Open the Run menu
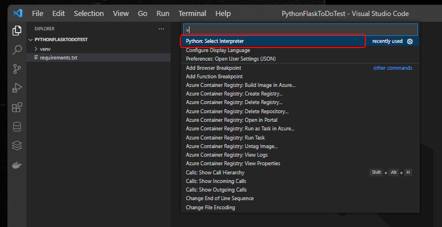 163,14
